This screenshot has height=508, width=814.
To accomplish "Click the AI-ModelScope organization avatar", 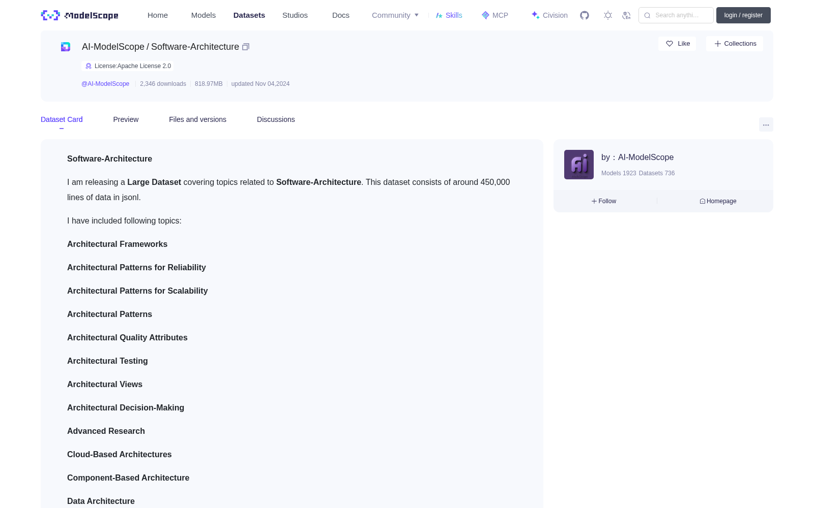I will 579,165.
